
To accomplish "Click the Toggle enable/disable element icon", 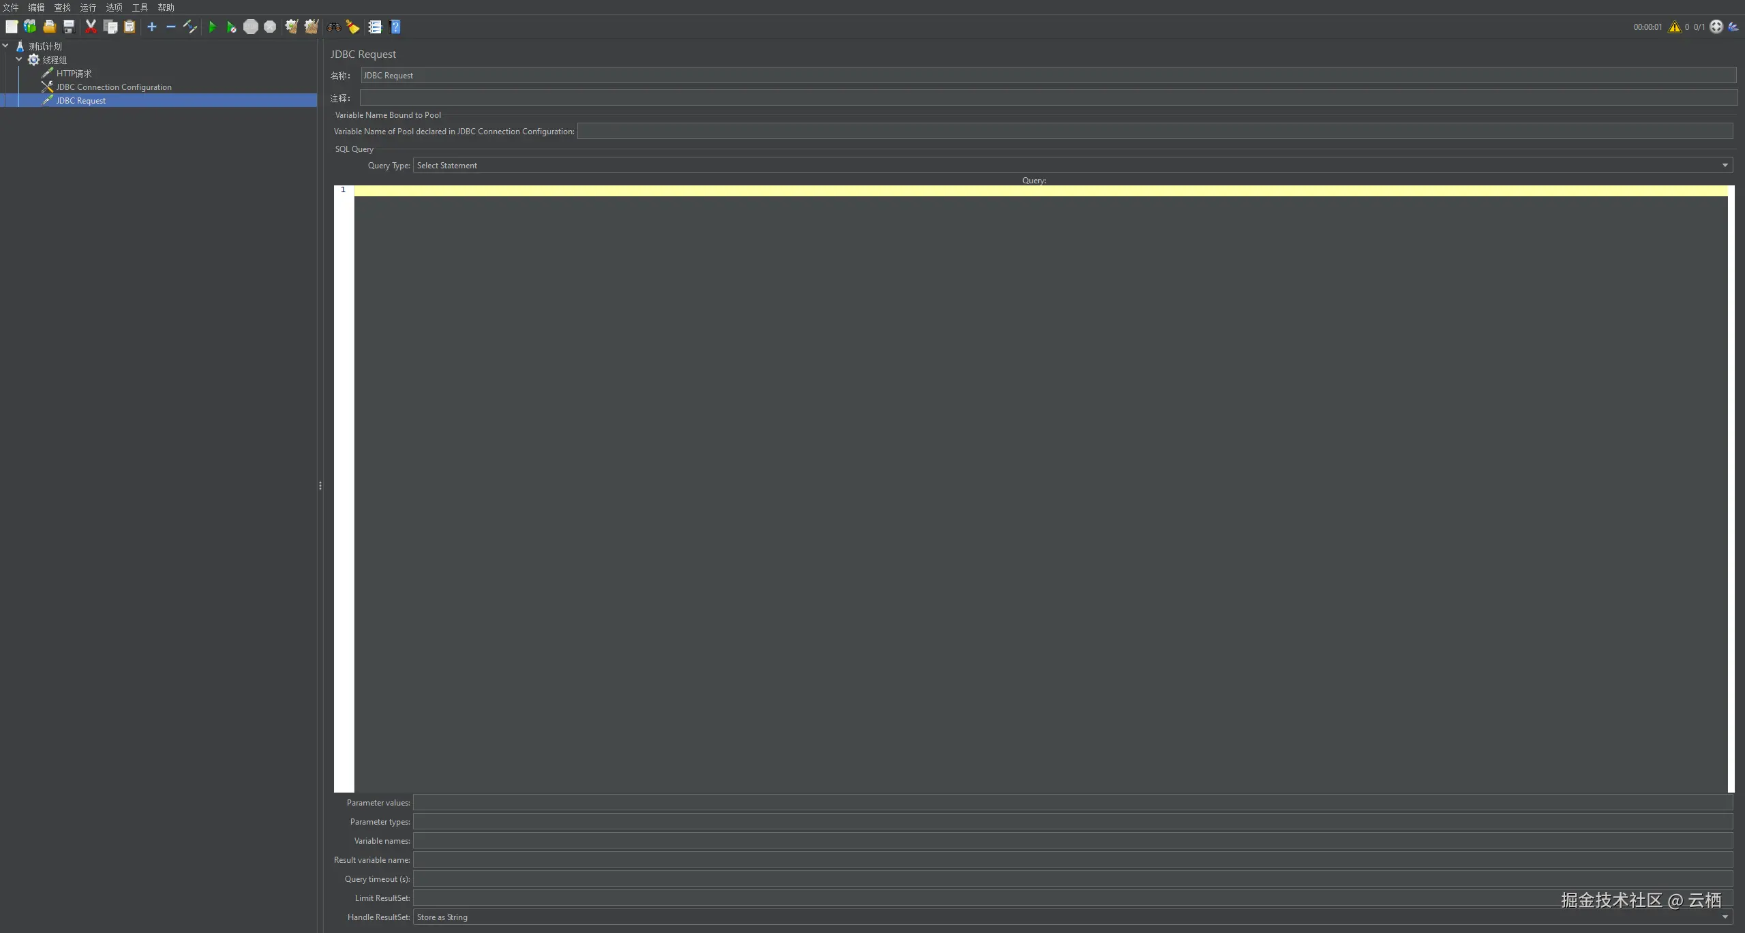I will point(190,27).
